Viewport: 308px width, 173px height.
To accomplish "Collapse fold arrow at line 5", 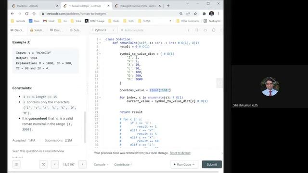I will click(x=100, y=54).
